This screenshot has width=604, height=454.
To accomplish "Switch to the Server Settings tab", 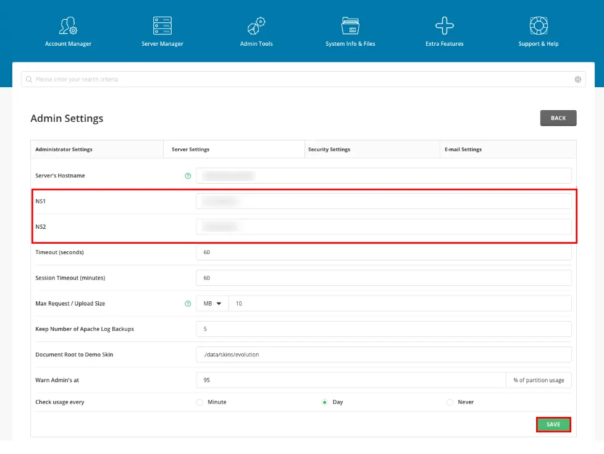I will click(x=190, y=150).
